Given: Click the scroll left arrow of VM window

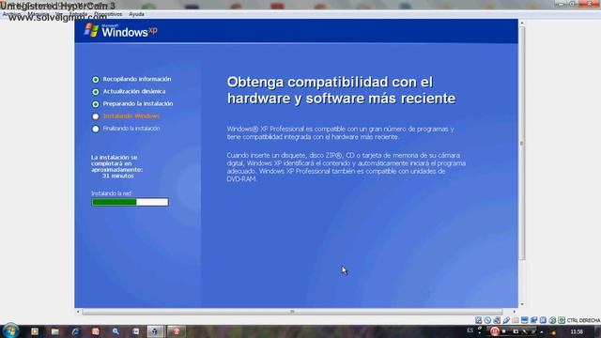Looking at the screenshot, I should click(x=78, y=312).
